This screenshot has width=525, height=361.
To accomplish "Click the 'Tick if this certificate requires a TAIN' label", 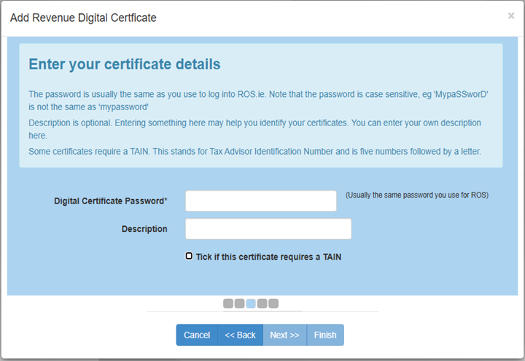I will [x=268, y=257].
